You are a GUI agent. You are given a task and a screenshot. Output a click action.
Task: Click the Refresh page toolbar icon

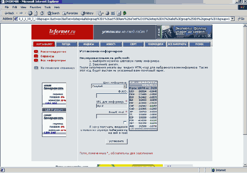36,13
